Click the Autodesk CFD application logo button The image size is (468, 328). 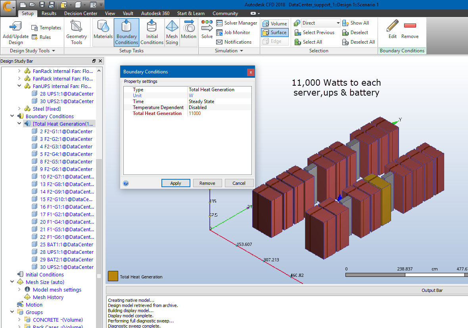[8, 7]
